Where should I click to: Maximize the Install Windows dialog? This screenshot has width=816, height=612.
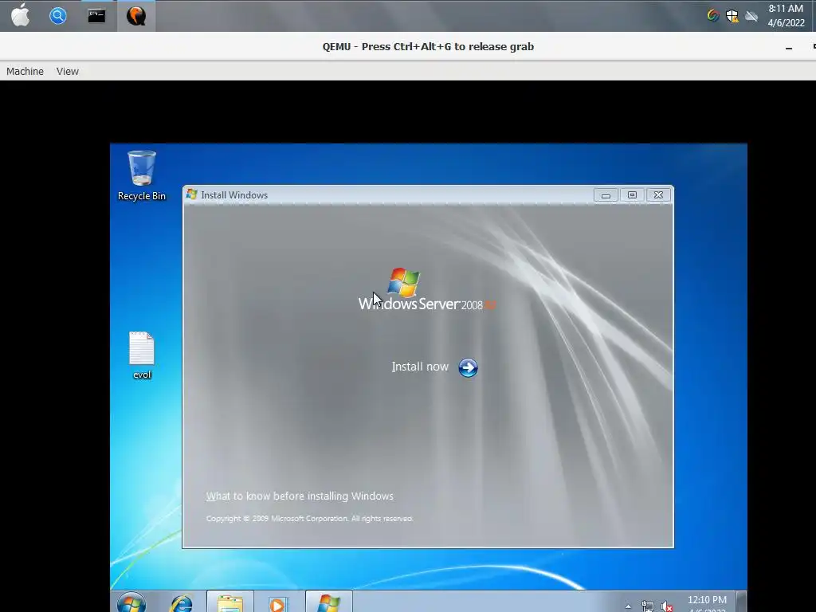[632, 195]
